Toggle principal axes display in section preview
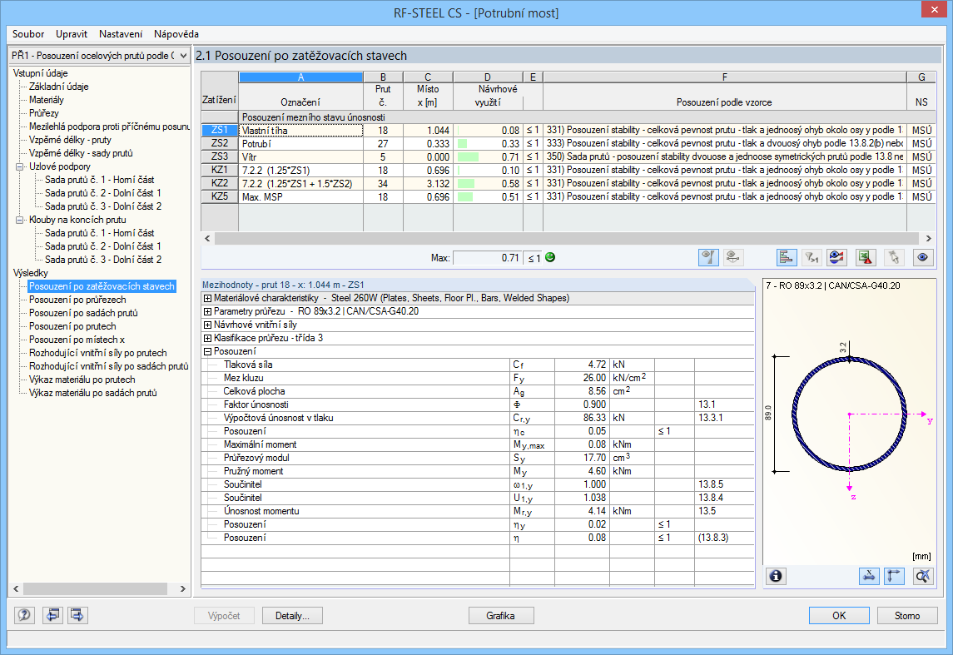The image size is (953, 655). click(x=895, y=576)
